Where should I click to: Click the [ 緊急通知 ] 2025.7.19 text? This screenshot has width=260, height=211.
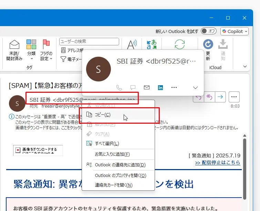215,156
